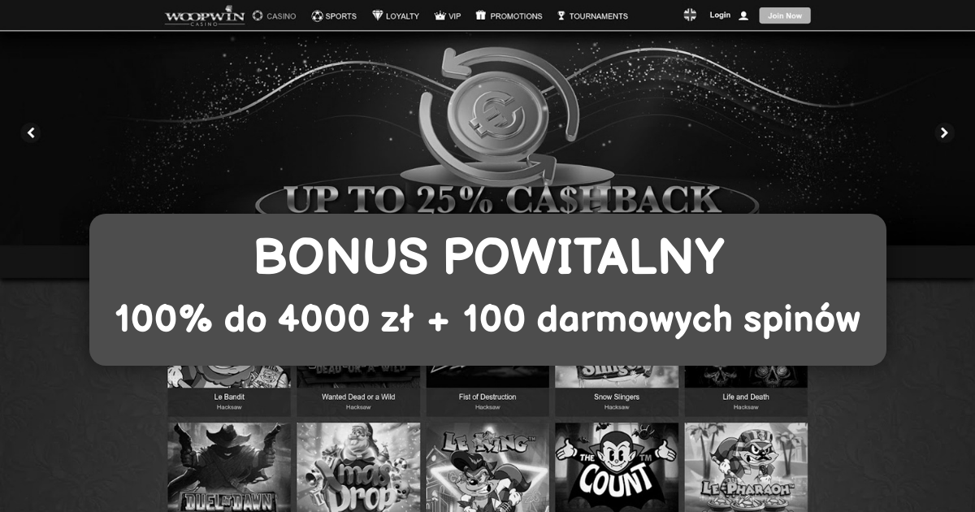The image size is (975, 512).
Task: Open the Duel at Dawn game thumbnail
Action: tap(229, 467)
